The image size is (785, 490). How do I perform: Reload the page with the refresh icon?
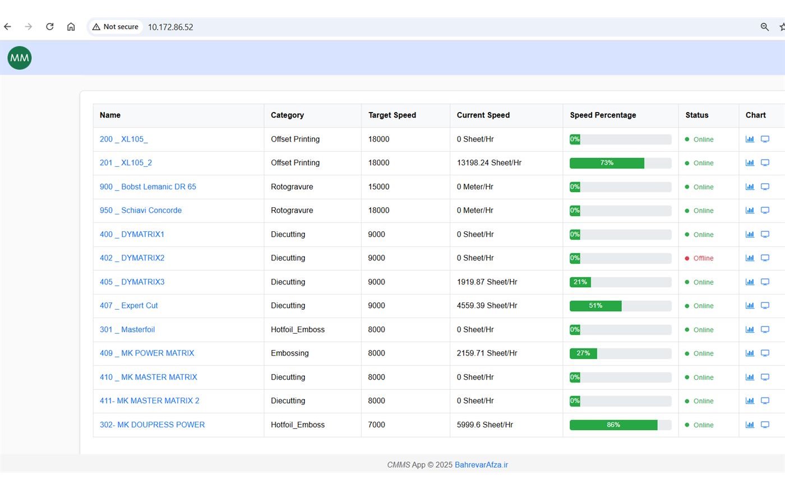coord(50,27)
